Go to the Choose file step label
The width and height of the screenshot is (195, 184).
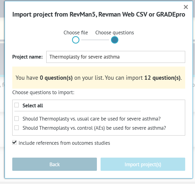point(76,33)
